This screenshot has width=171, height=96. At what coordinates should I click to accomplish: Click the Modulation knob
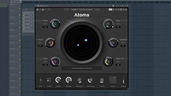click(x=91, y=80)
